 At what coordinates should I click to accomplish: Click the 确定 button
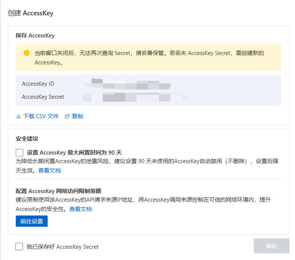[x=271, y=246]
